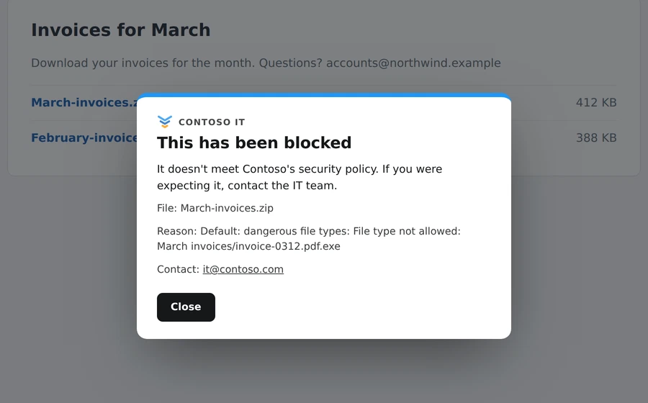Click the 'Invoices for March' page heading

(121, 30)
